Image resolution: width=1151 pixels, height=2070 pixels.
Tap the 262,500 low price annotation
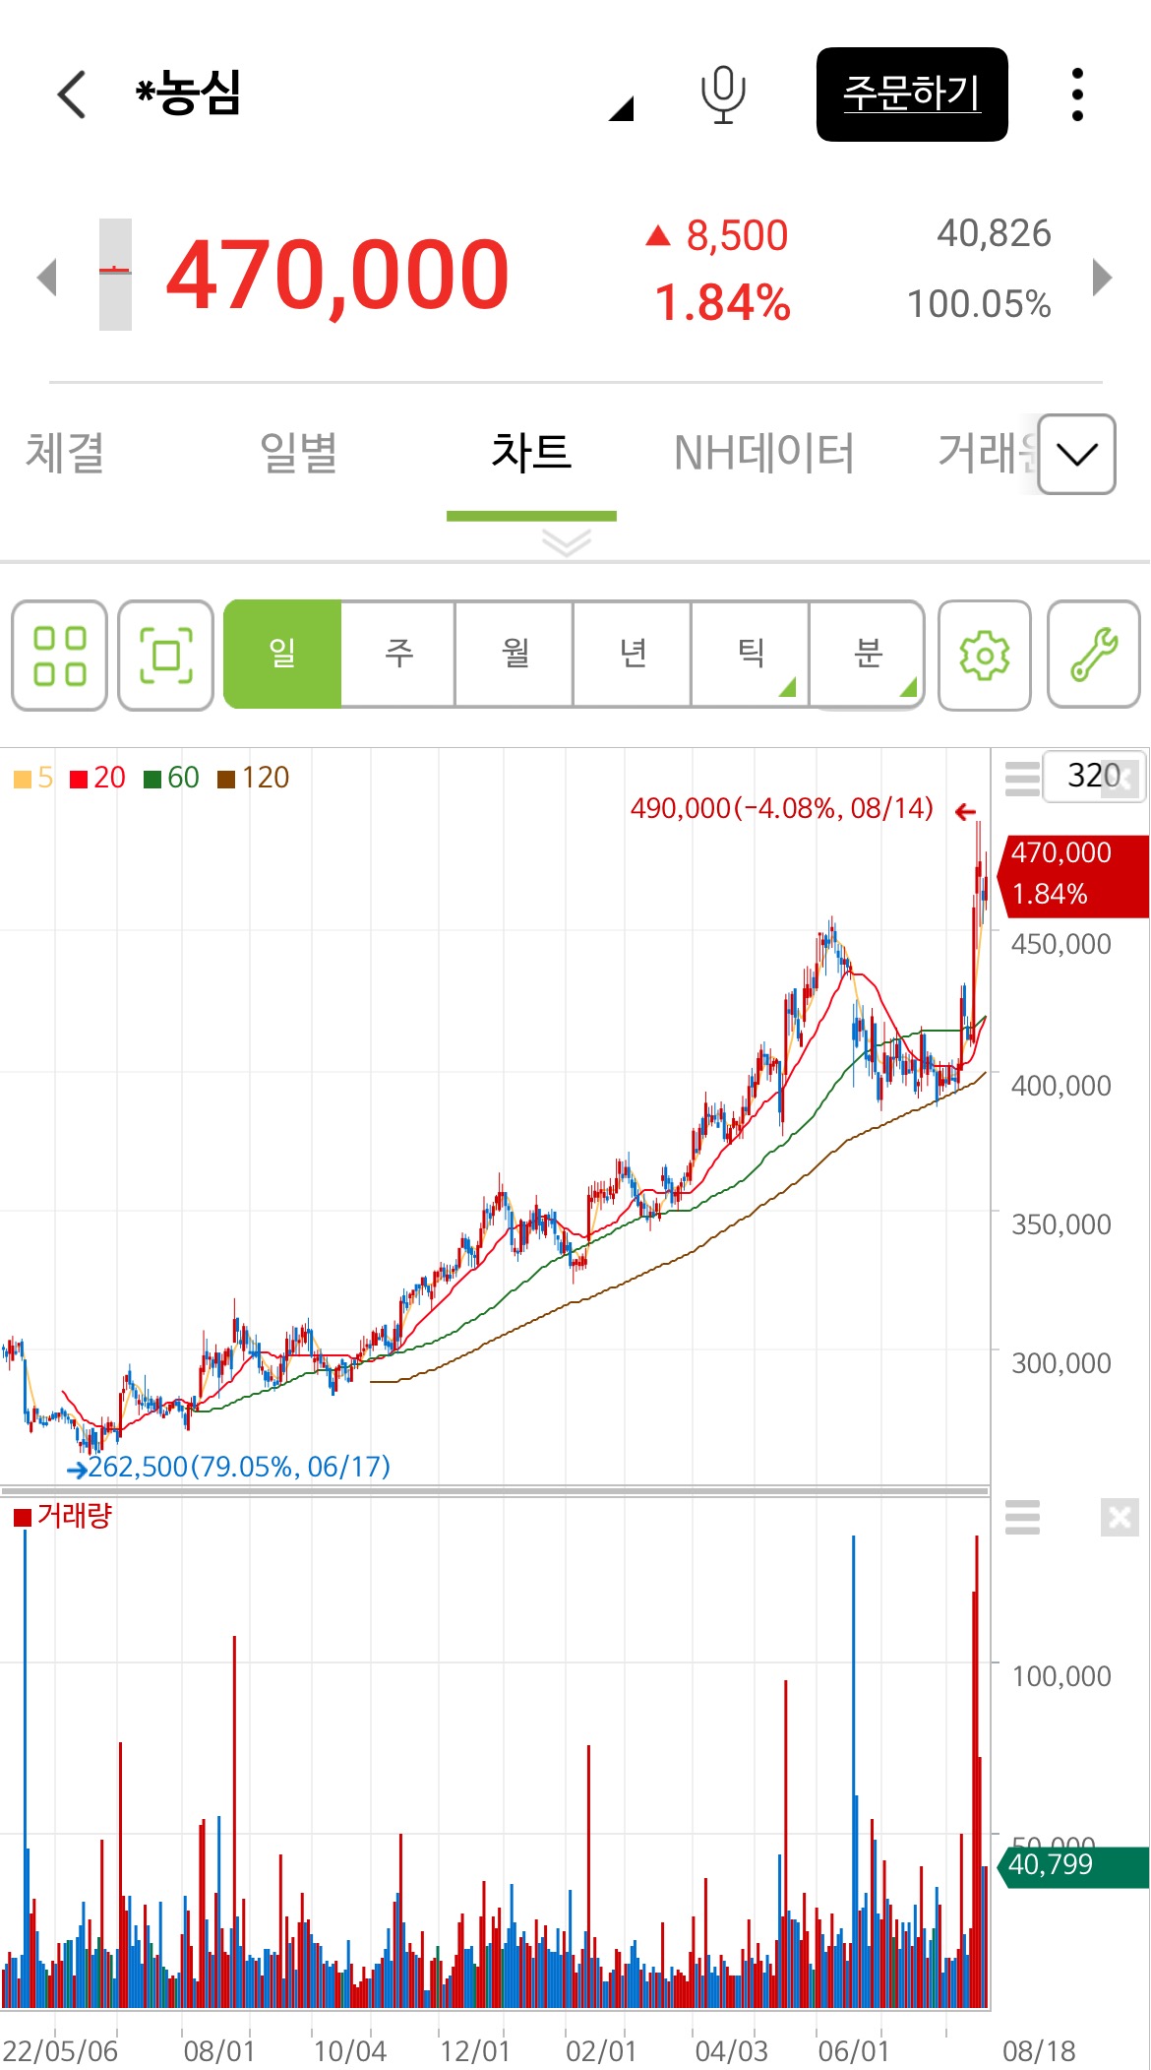(239, 1467)
